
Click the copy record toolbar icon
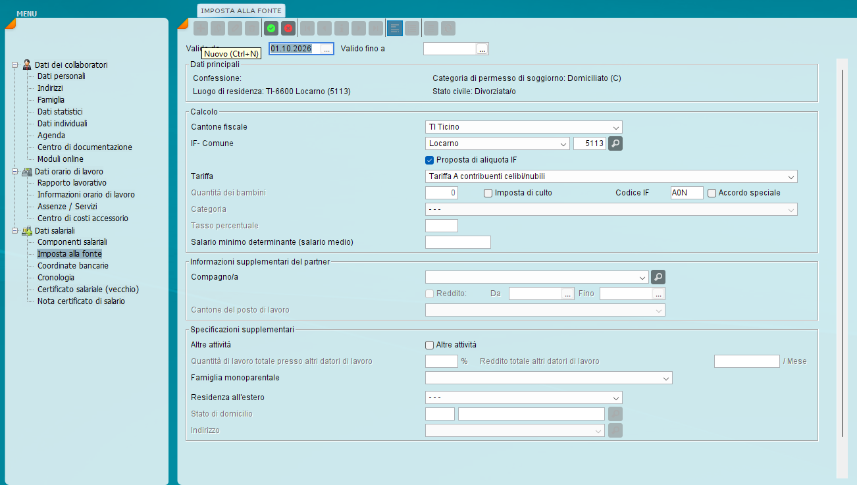(x=218, y=28)
